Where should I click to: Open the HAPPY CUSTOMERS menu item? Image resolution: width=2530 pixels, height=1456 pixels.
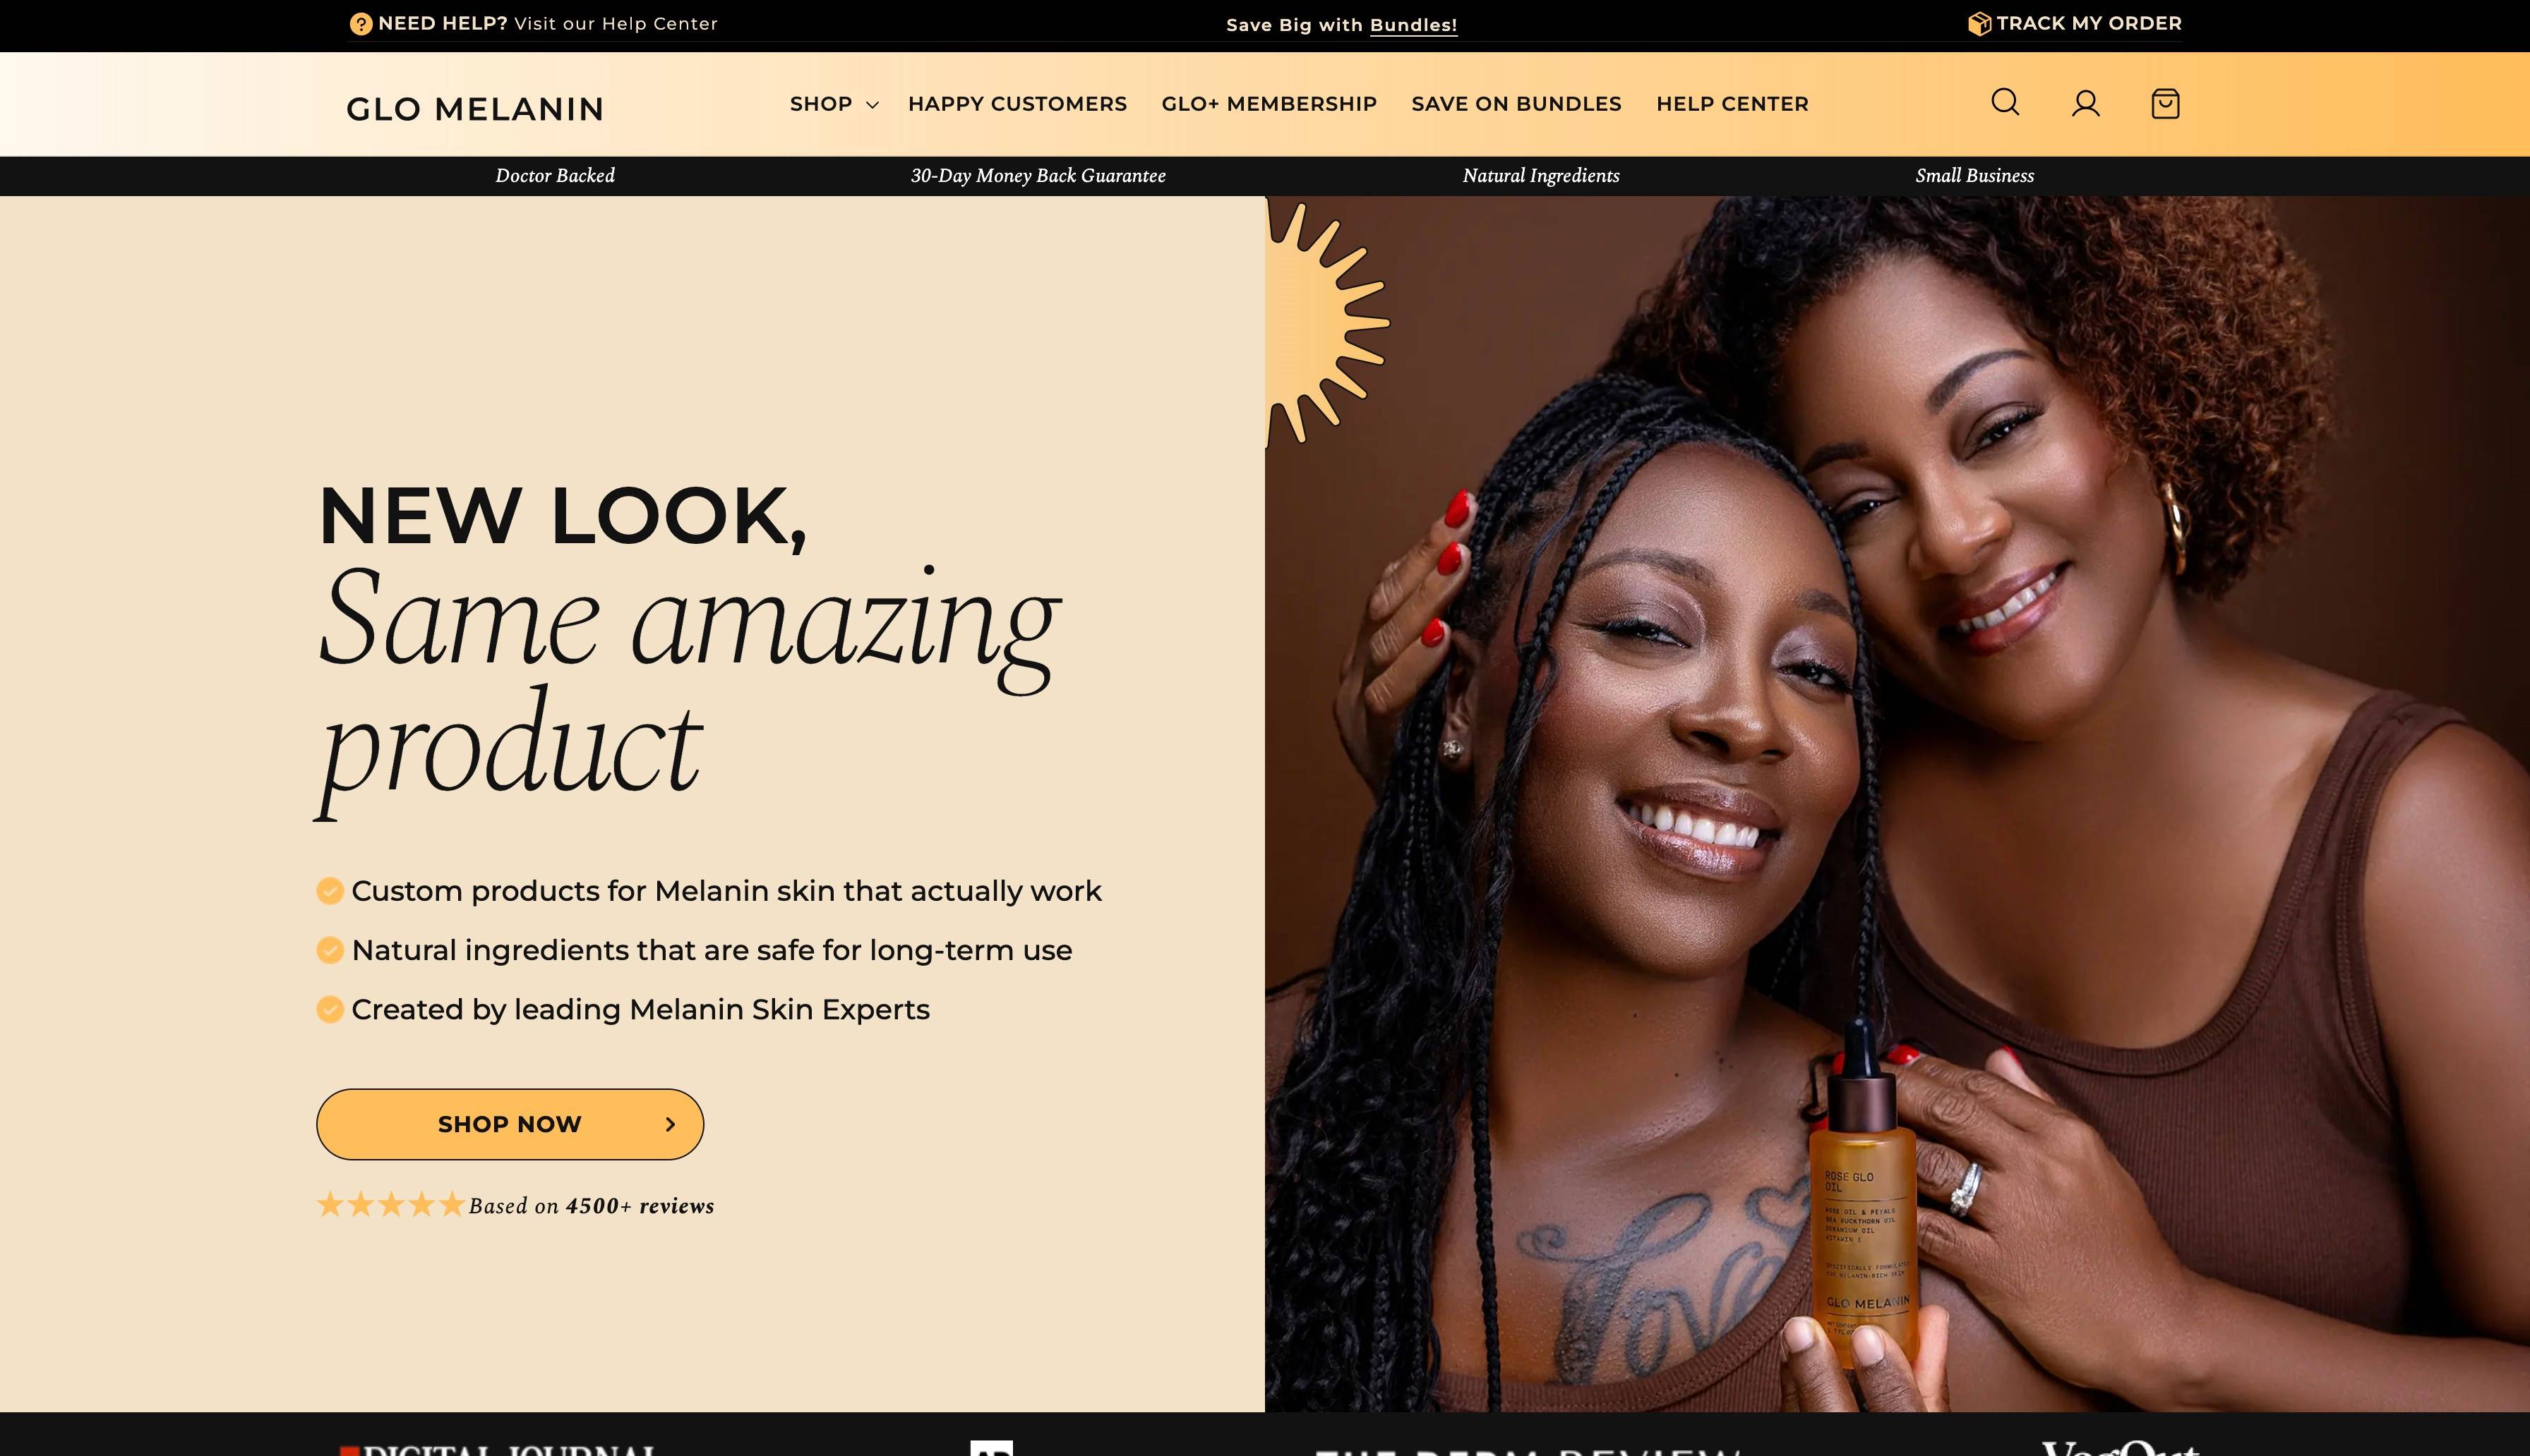1017,104
